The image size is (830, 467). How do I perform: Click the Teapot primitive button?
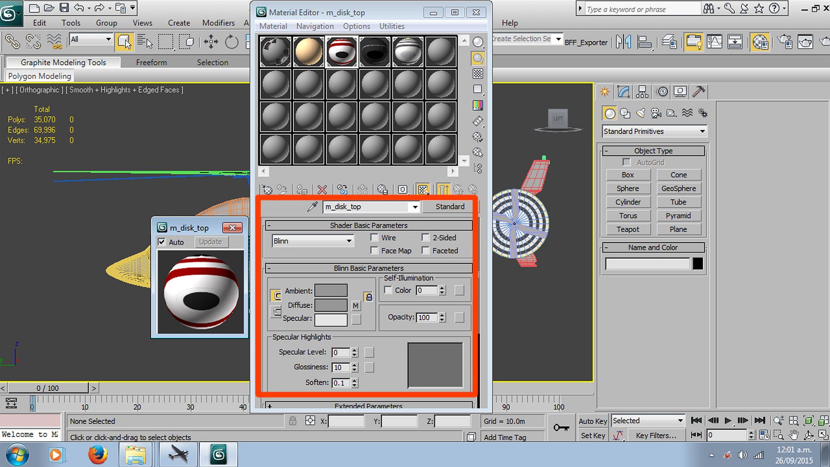(x=628, y=229)
